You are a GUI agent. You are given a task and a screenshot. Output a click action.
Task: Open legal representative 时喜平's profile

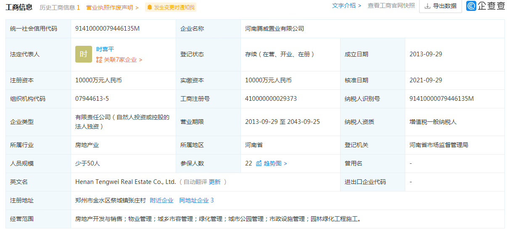[105, 49]
